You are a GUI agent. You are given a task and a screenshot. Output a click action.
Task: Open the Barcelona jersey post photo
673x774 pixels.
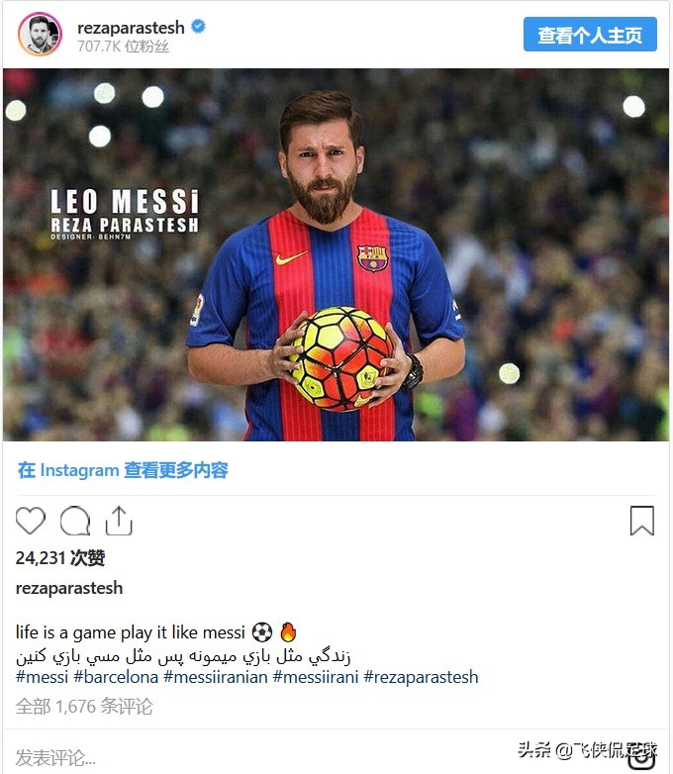(x=336, y=254)
